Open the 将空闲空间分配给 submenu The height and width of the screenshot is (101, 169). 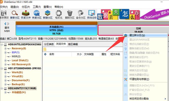click(x=145, y=99)
